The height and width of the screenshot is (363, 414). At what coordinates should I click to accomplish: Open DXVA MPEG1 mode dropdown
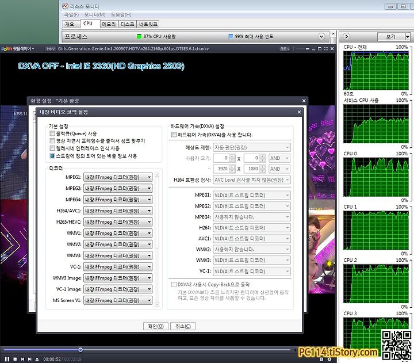[x=252, y=195]
